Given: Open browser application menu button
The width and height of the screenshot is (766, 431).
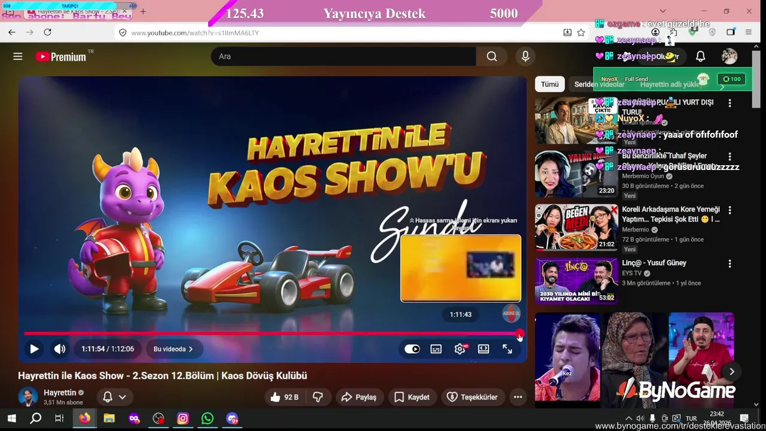Looking at the screenshot, I should [x=749, y=32].
